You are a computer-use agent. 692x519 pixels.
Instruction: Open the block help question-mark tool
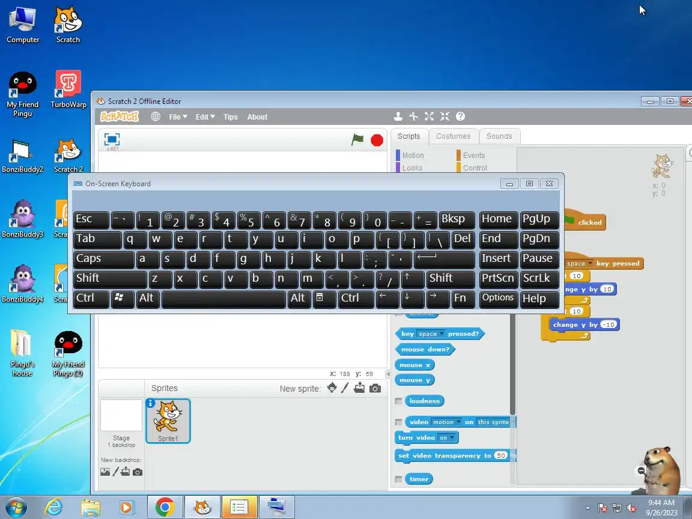460,117
